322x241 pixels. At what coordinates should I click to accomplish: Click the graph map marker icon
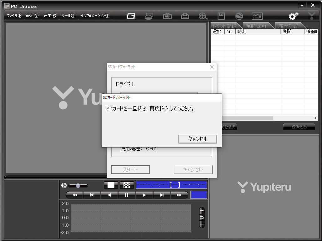click(257, 16)
